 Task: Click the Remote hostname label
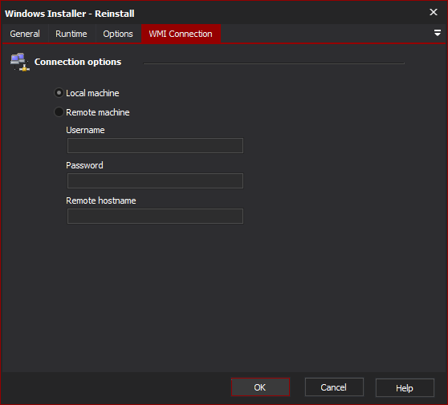click(x=101, y=200)
